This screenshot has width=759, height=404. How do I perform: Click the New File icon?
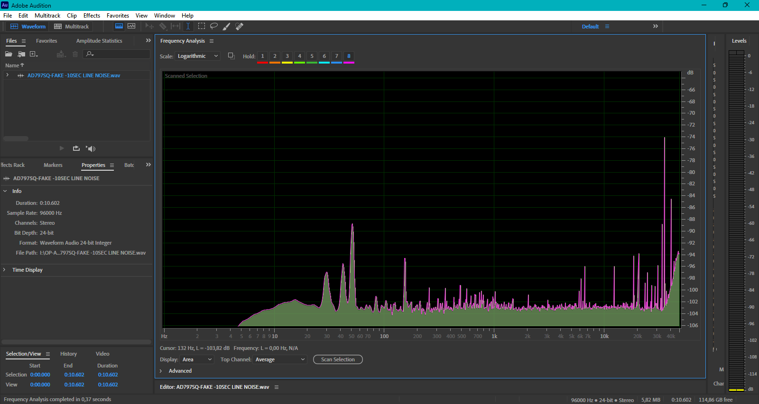pyautogui.click(x=34, y=54)
